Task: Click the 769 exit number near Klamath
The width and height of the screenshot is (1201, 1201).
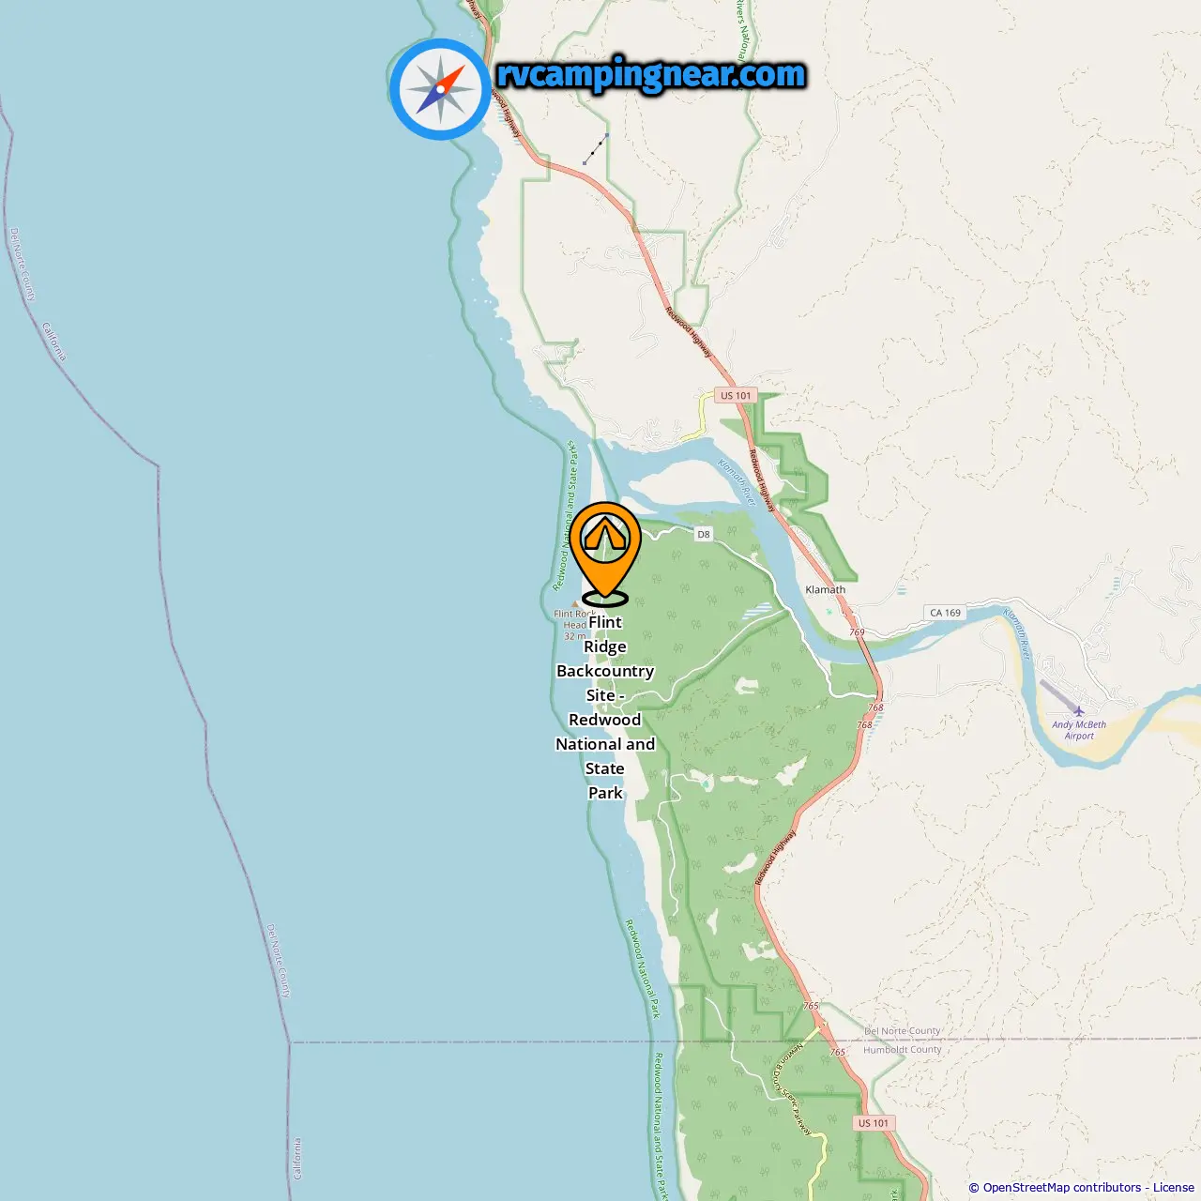Action: tap(857, 632)
